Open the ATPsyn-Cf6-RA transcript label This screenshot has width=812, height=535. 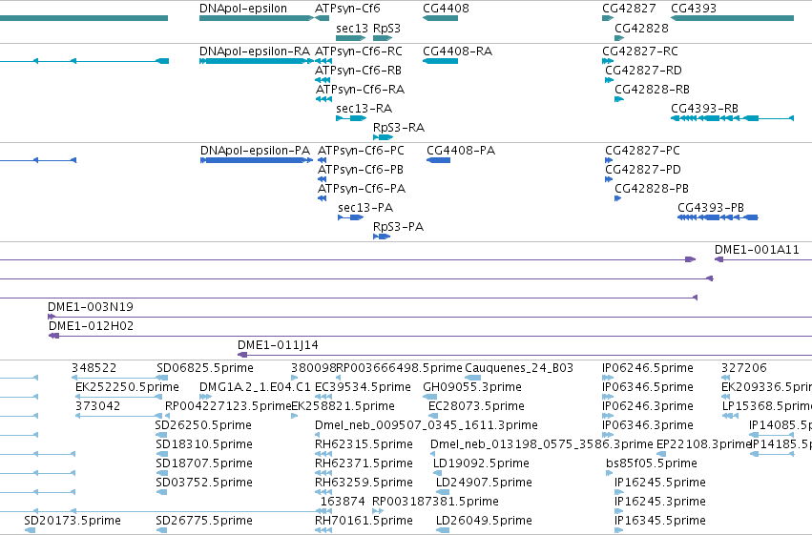tap(360, 90)
